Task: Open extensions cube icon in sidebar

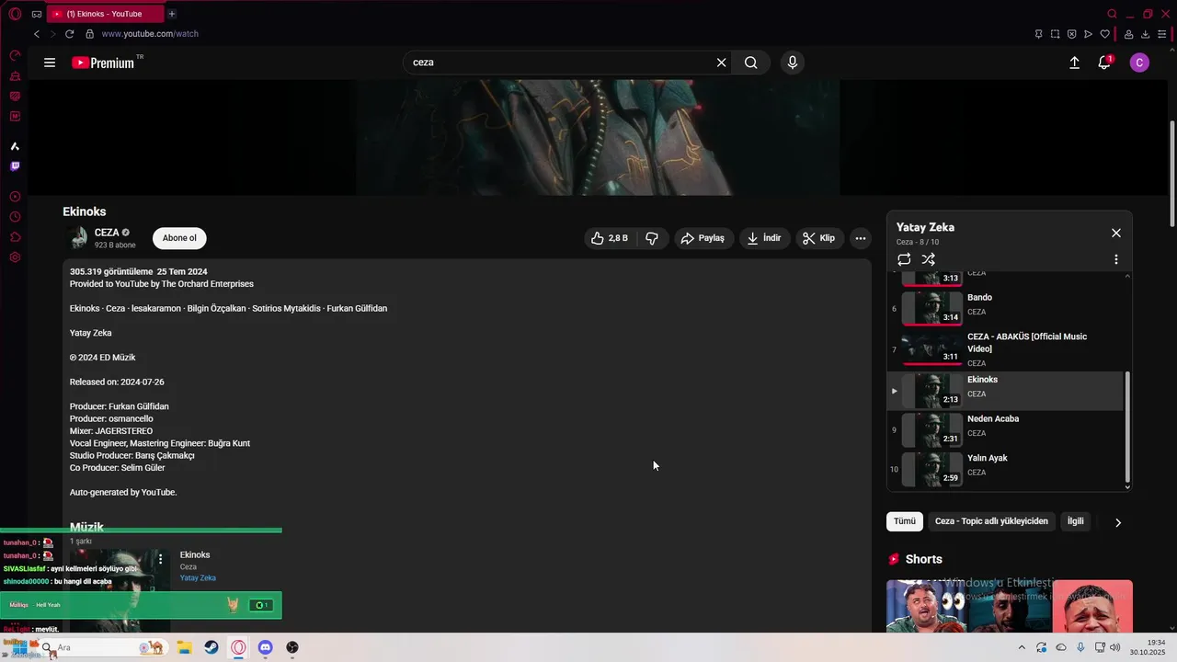Action: coord(15,237)
